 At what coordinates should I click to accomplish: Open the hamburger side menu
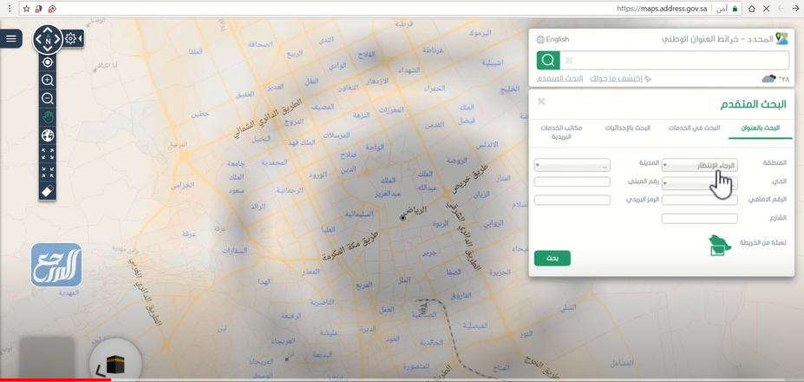tap(11, 38)
